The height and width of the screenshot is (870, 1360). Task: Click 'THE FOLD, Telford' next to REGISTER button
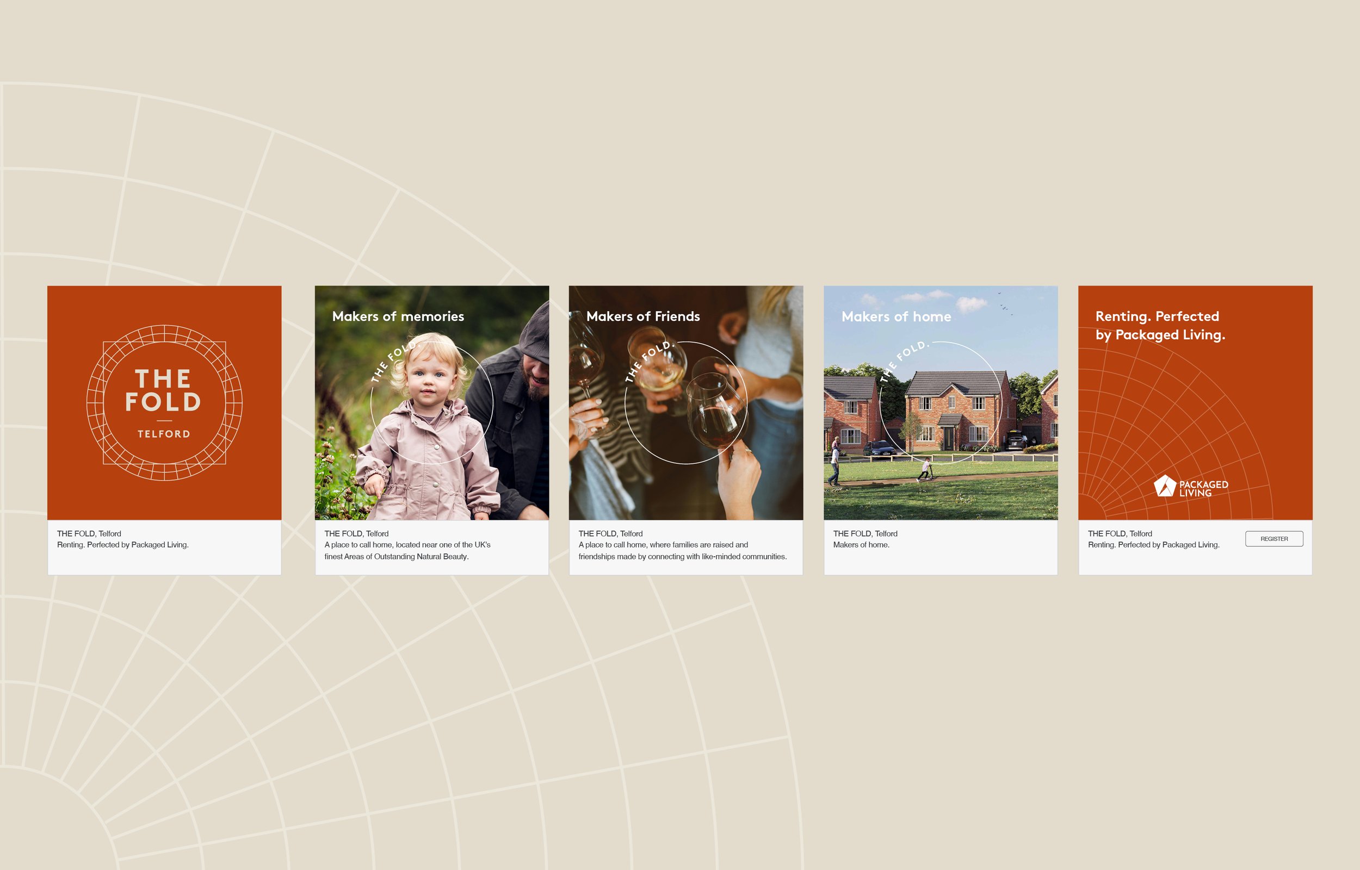(1120, 533)
